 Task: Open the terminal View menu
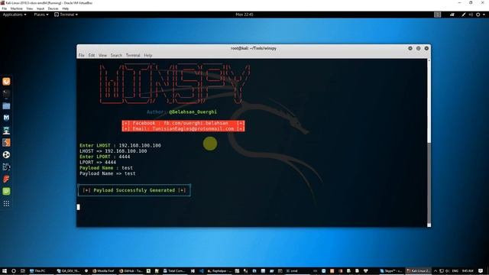click(x=102, y=55)
